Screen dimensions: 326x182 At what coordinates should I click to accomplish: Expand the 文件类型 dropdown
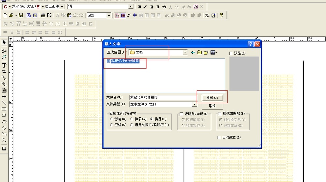click(x=194, y=104)
